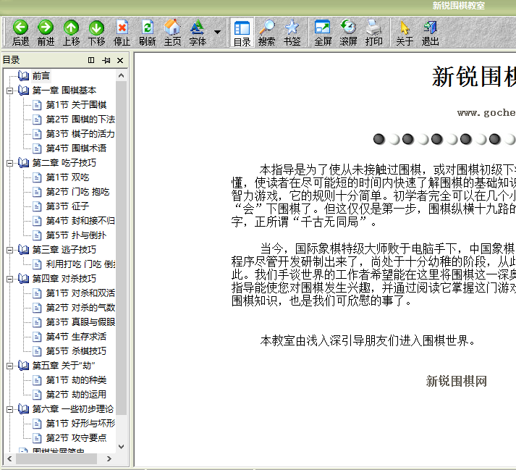This screenshot has width=516, height=470.
Task: Open 利用打吃 门吃 section
Action: click(x=80, y=264)
